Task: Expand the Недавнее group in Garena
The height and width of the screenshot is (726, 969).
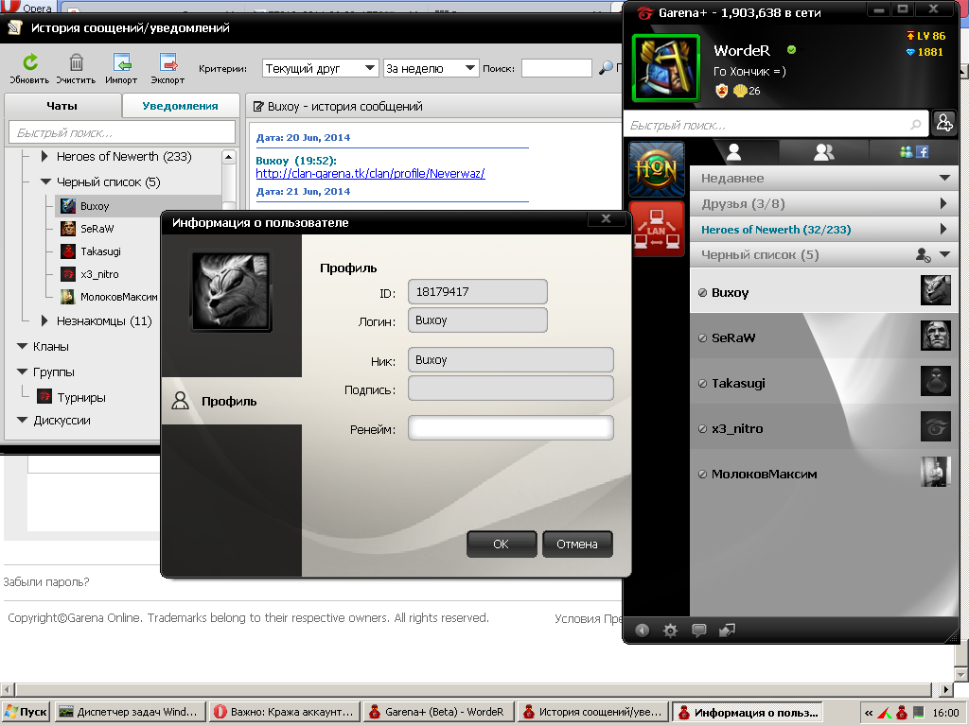Action: pyautogui.click(x=824, y=178)
